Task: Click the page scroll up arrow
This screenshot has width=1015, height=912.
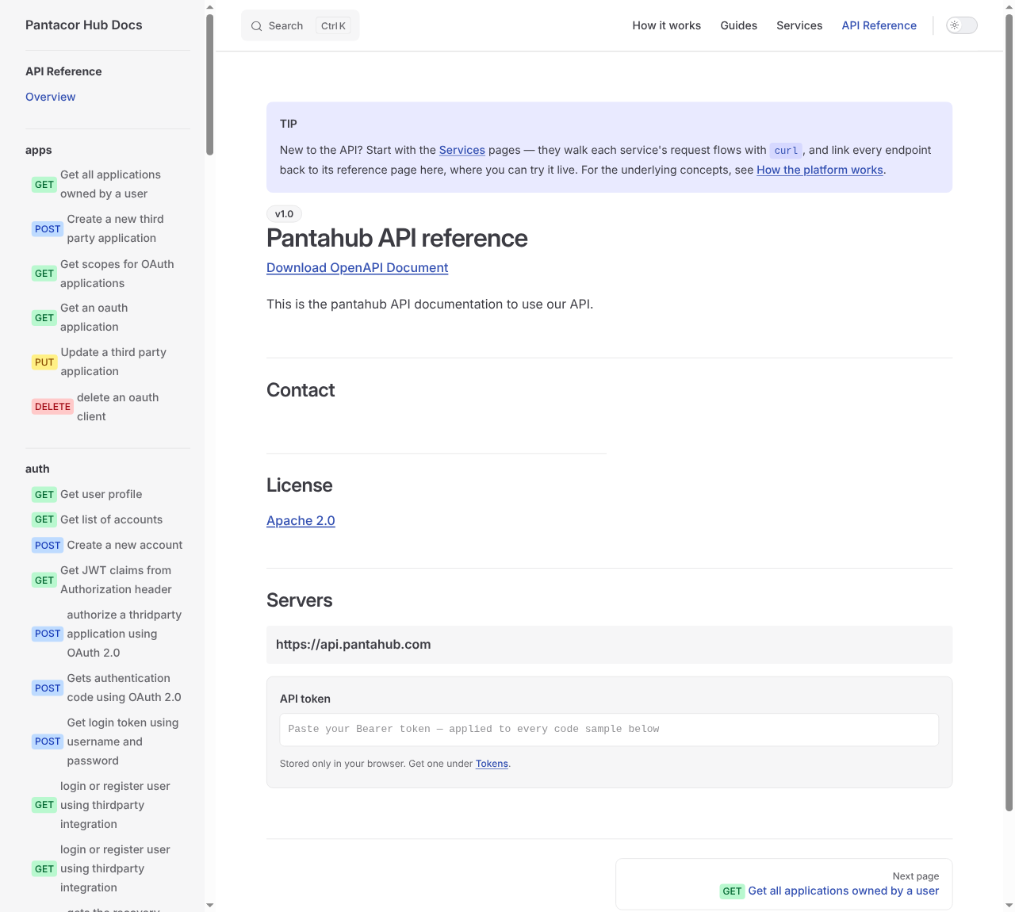Action: click(x=1009, y=6)
